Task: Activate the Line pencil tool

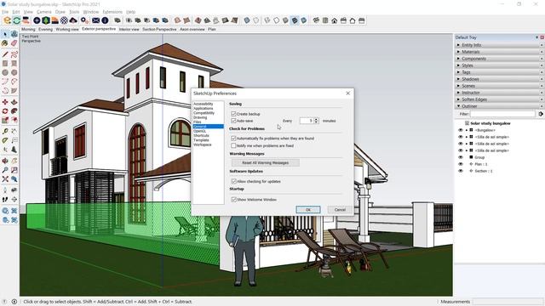Action: [5, 54]
